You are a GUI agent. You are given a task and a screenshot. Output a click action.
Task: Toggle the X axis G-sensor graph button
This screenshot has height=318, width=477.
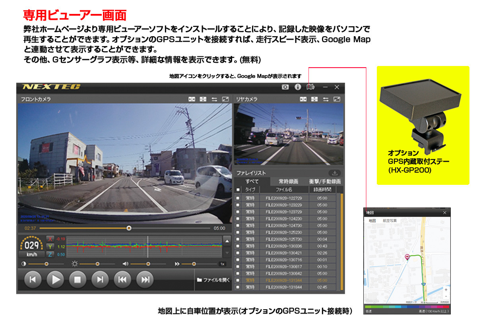pyautogui.click(x=50, y=239)
